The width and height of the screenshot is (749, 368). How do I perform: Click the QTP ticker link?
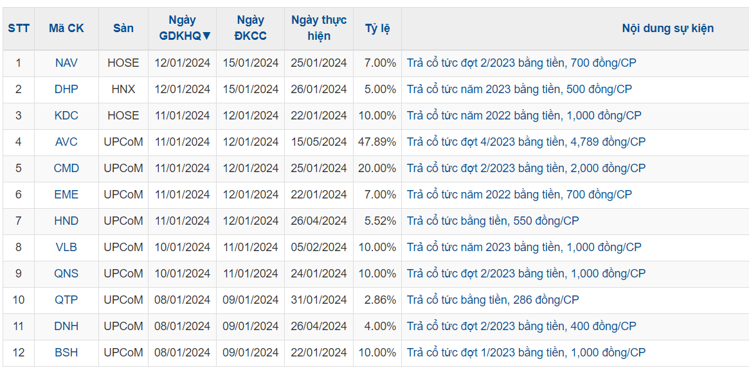click(x=66, y=300)
